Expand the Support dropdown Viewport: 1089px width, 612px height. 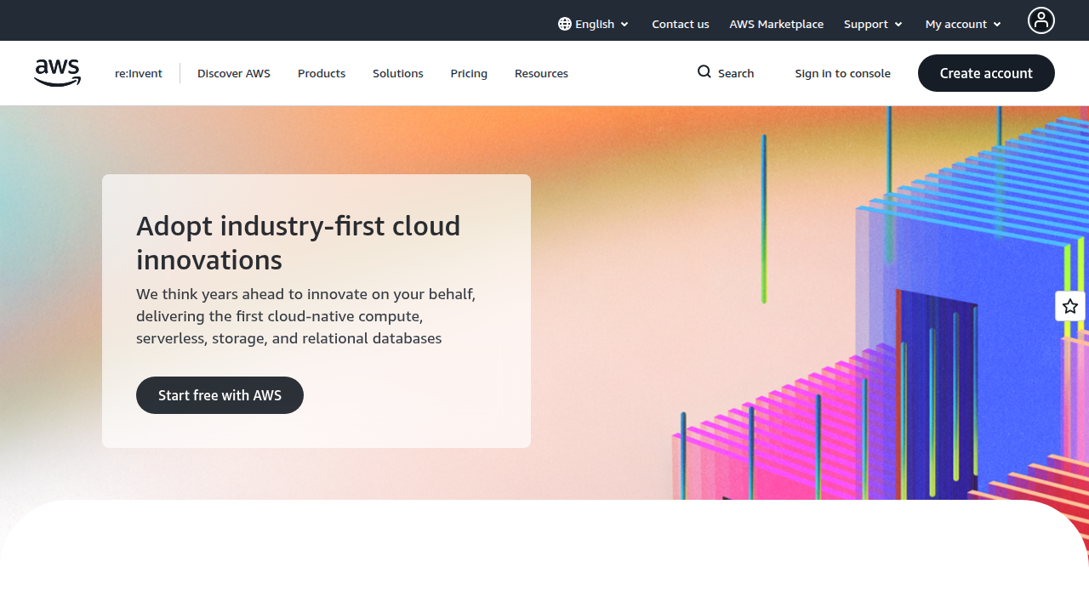click(x=874, y=24)
